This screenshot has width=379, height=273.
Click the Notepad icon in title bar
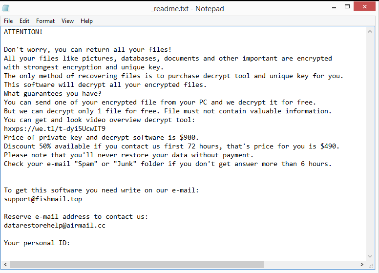[7, 8]
